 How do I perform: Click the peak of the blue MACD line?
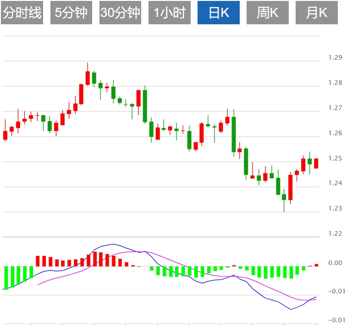[x=113, y=244]
